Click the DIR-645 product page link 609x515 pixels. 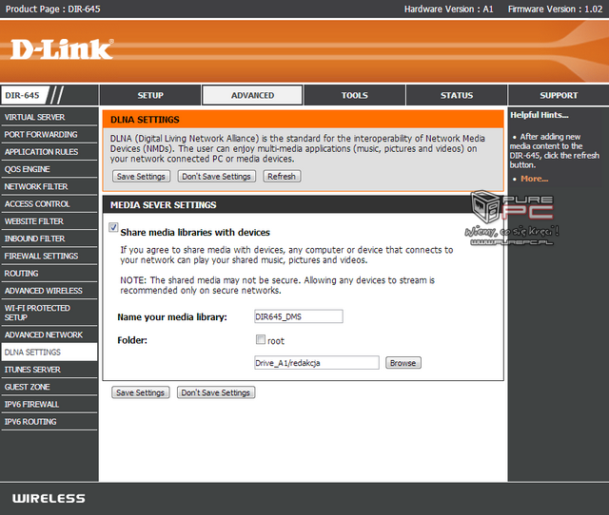tap(85, 9)
